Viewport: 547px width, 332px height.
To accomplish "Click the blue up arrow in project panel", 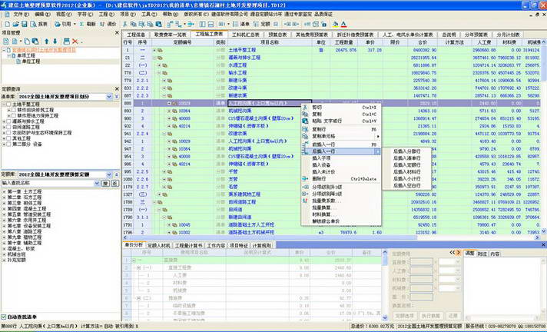I will [x=46, y=41].
